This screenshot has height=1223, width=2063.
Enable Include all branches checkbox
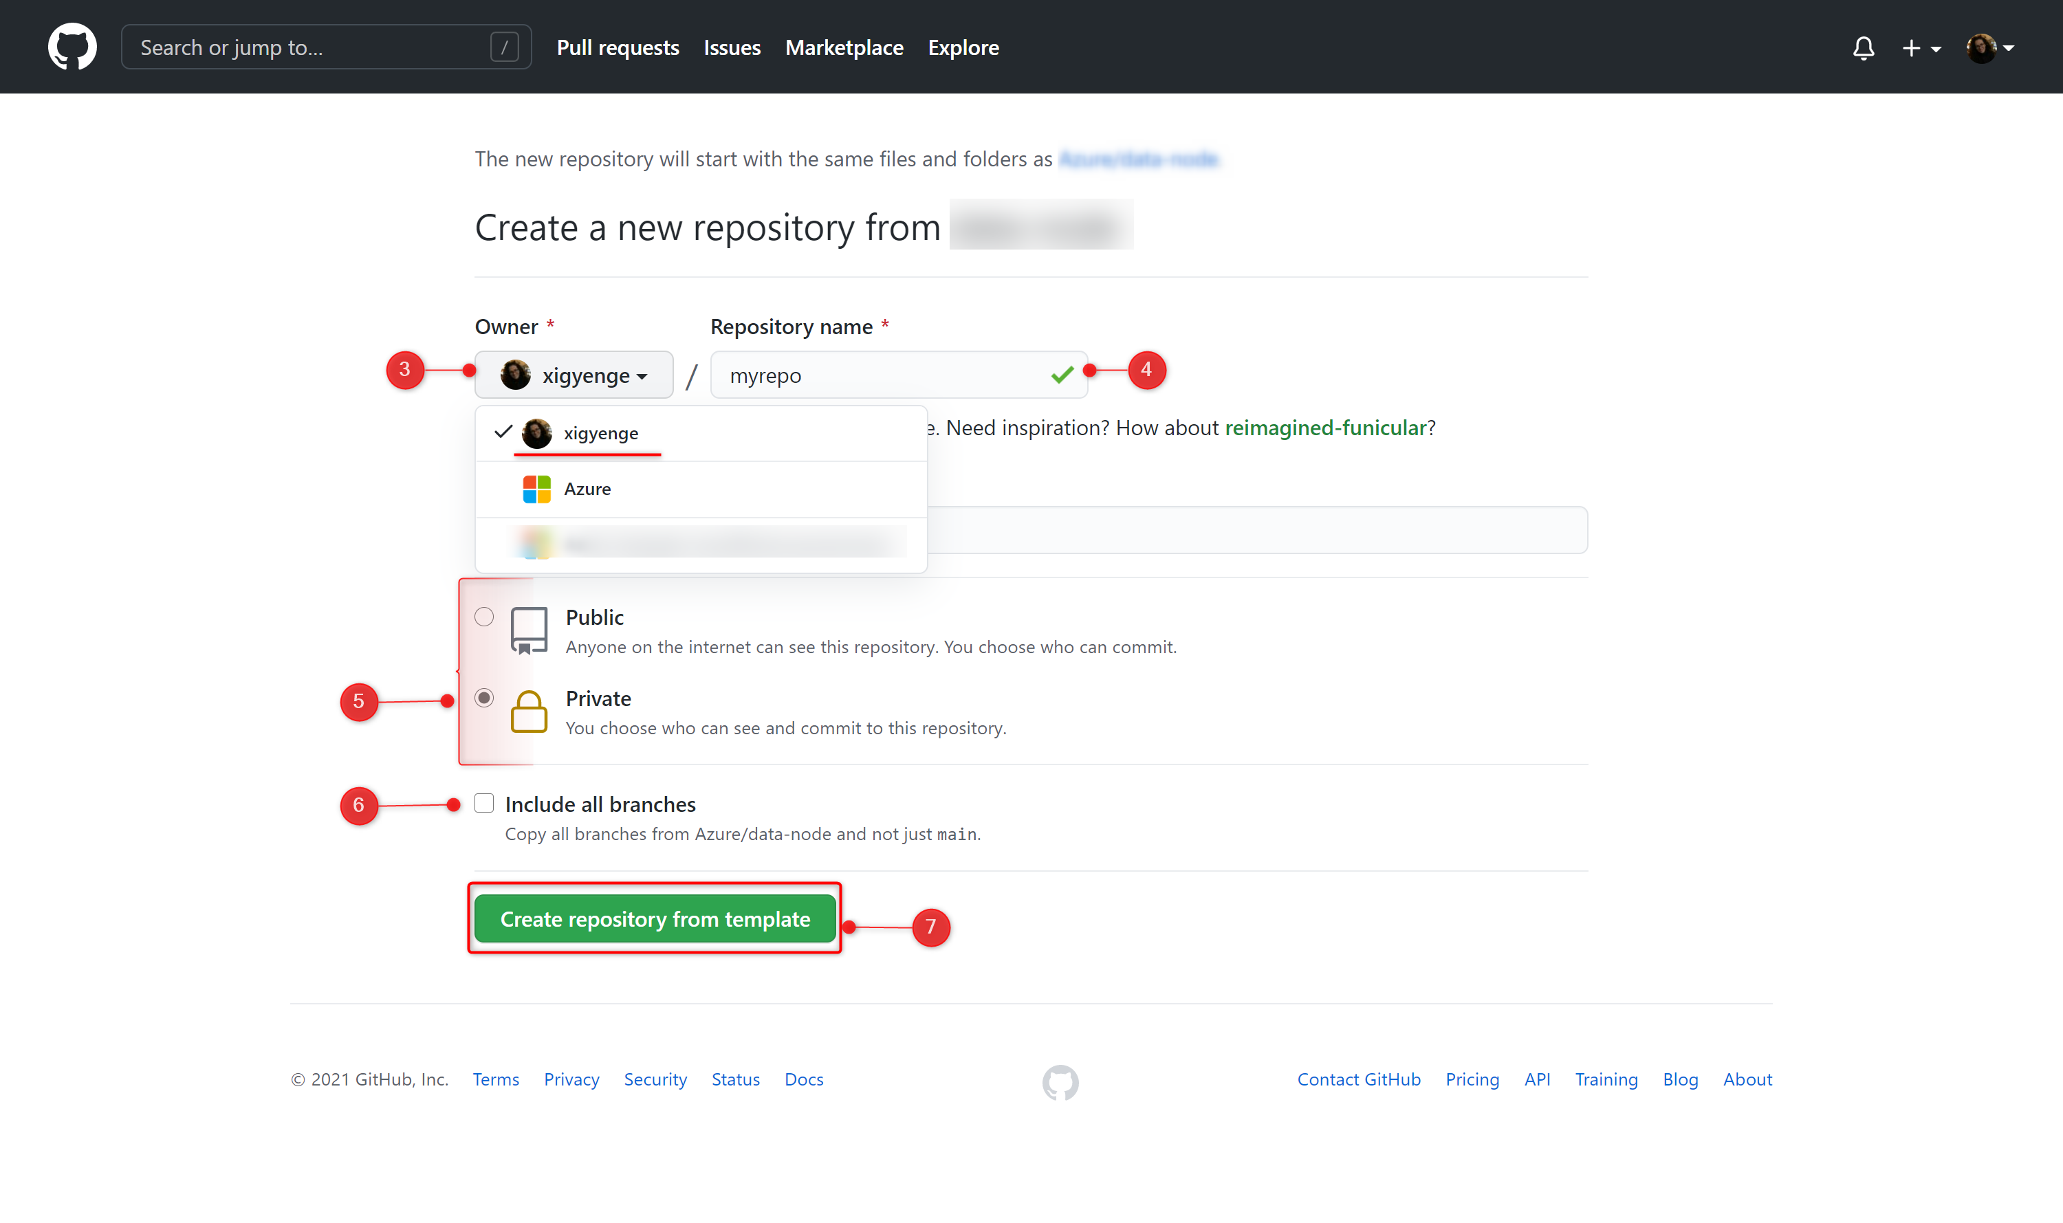click(x=483, y=804)
